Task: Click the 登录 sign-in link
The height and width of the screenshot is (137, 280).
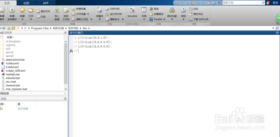Action: (275, 3)
